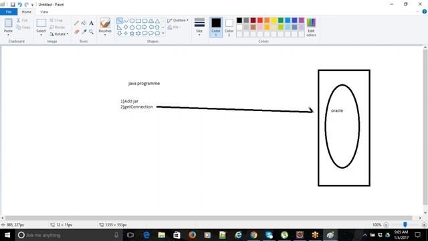Choose the Rectangle shape
The image size is (428, 241).
[138, 21]
